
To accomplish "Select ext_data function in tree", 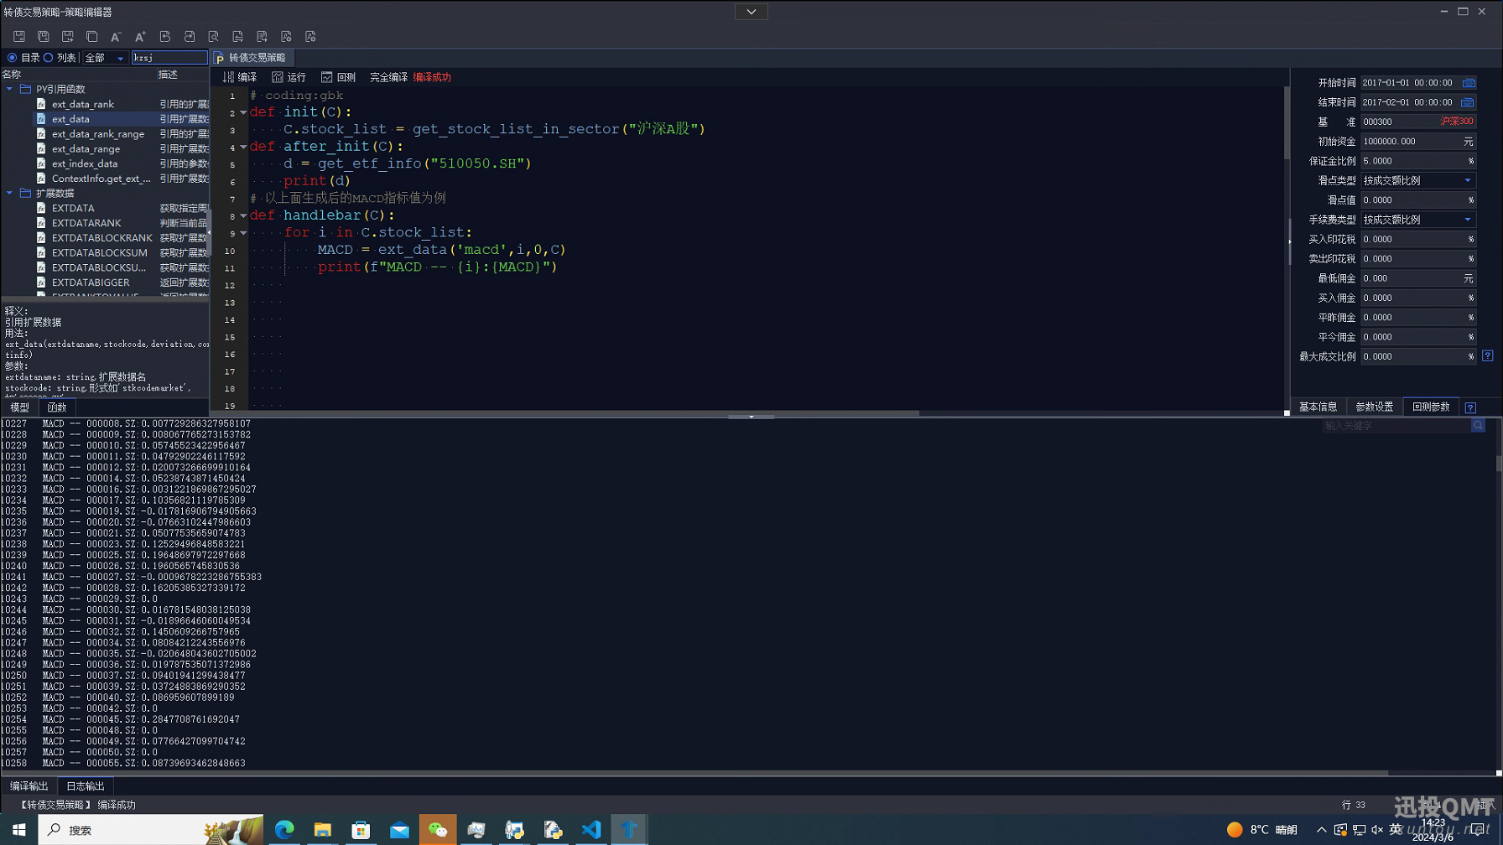I will [x=70, y=119].
